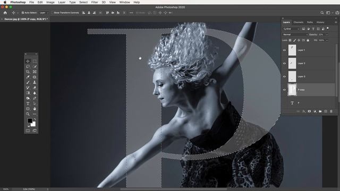Viewport: 340px width, 191px height.
Task: Open the Layers panel options menu
Action: click(x=336, y=22)
